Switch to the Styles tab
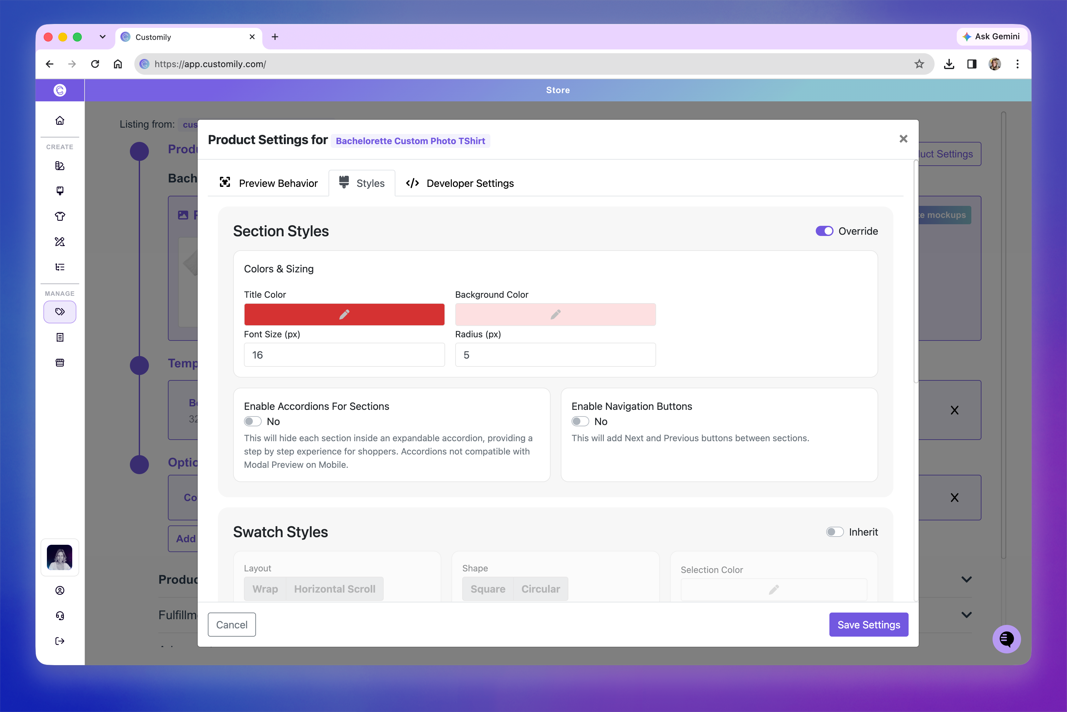Image resolution: width=1067 pixels, height=712 pixels. pyautogui.click(x=362, y=183)
